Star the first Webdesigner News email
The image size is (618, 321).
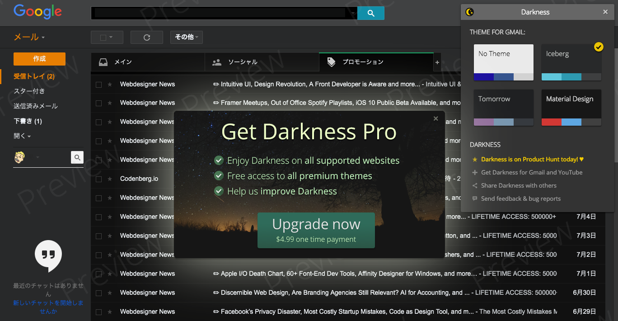[x=109, y=84]
